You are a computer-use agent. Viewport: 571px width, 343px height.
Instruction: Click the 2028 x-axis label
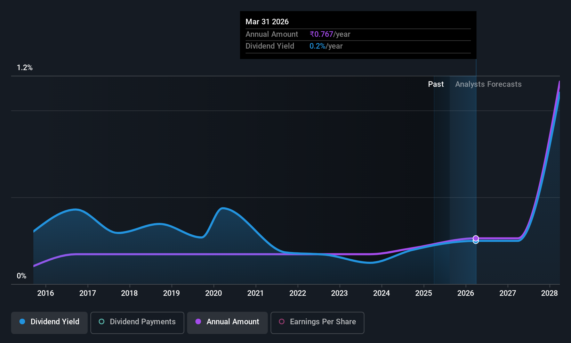[x=549, y=293]
